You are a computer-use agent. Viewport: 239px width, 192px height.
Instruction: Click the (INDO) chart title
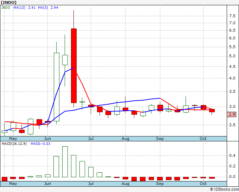tap(9, 2)
